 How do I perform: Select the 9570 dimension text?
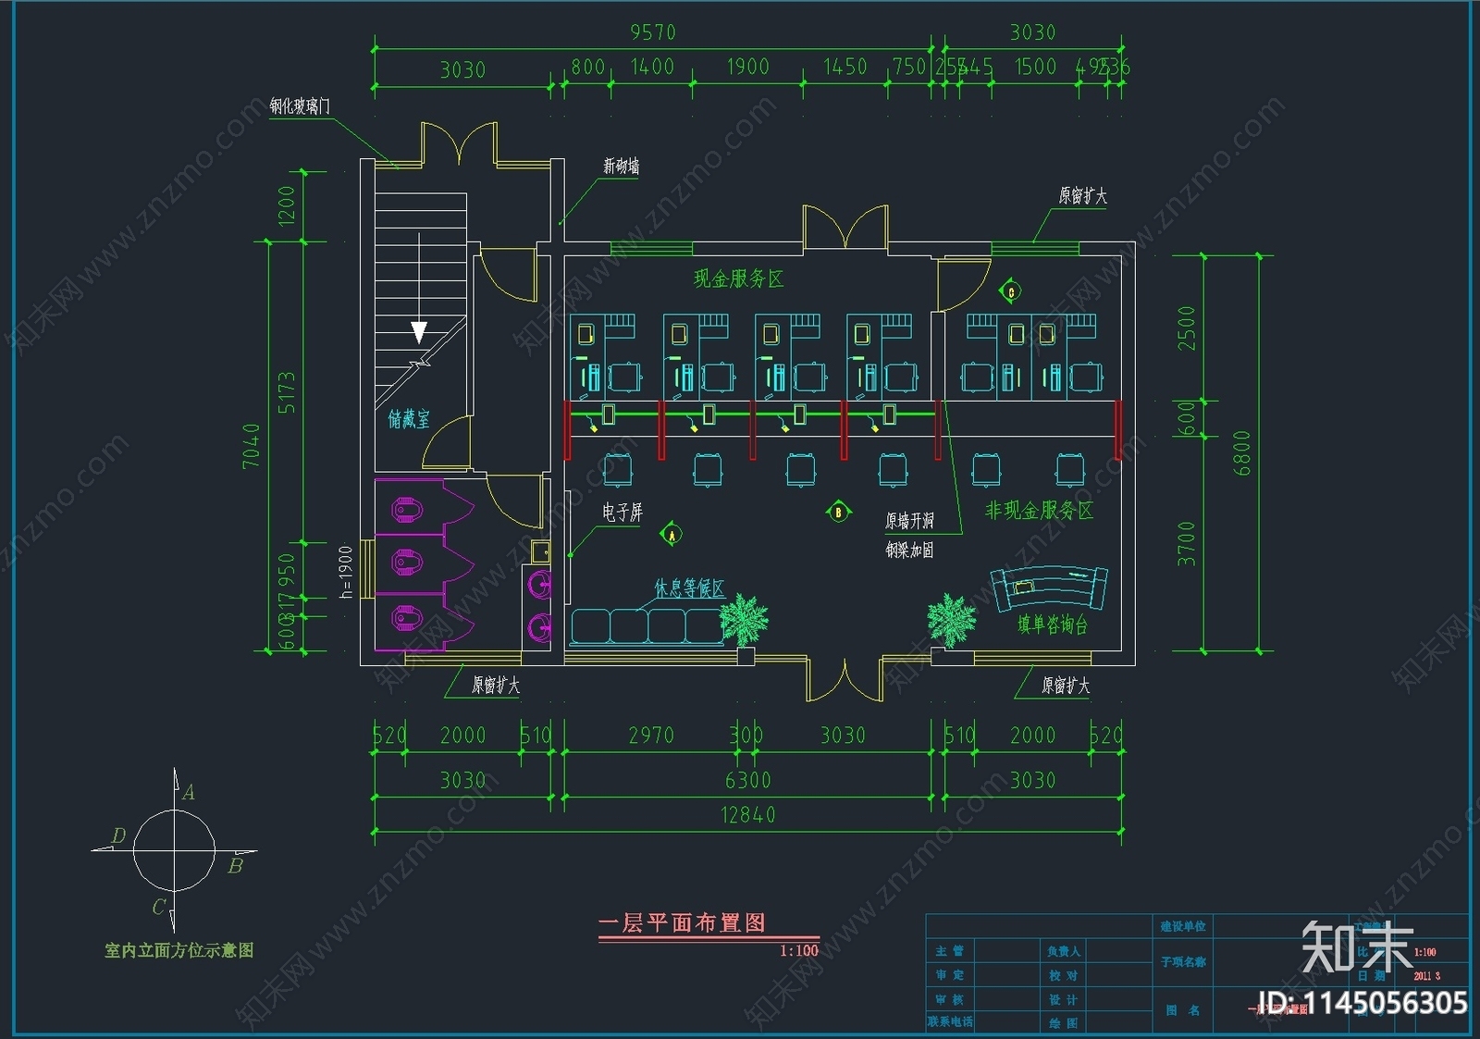click(x=653, y=32)
